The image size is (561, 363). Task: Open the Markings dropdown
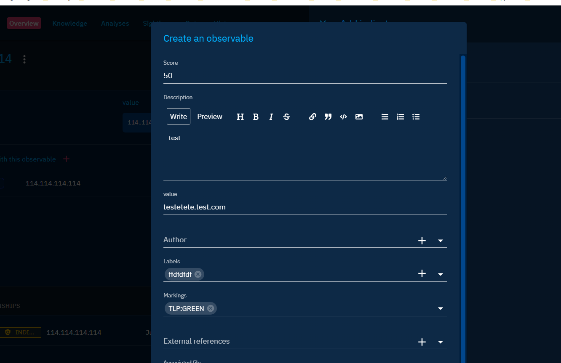441,308
